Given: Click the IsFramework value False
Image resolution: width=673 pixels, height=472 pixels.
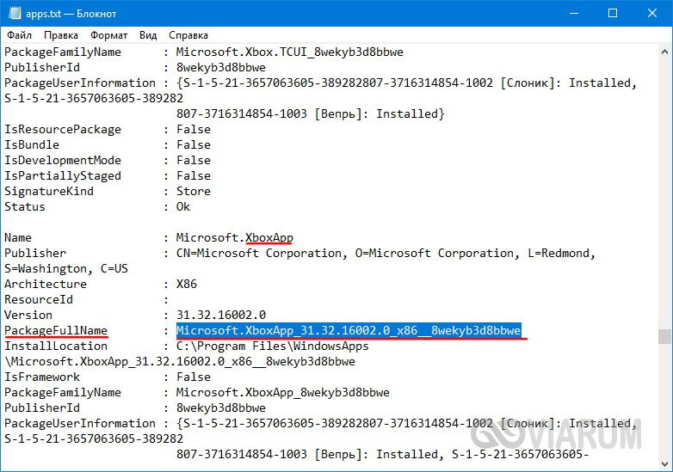Looking at the screenshot, I should click(x=194, y=377).
